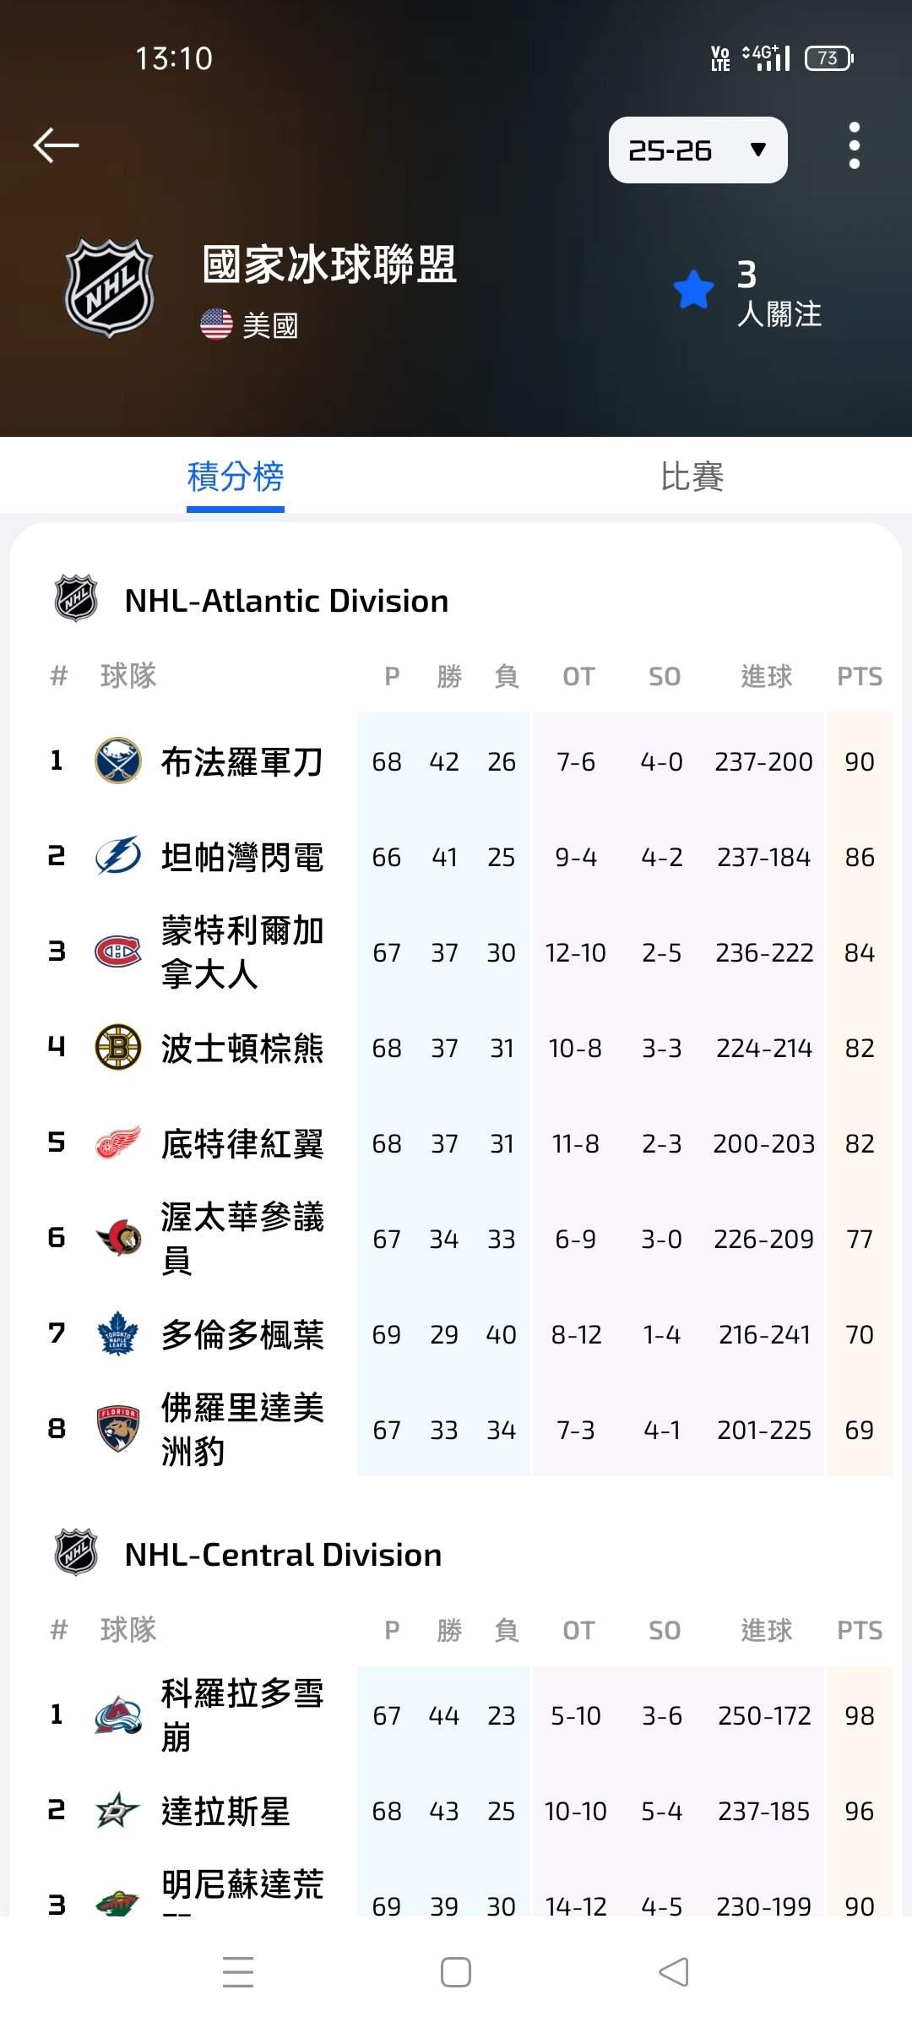Tap the Boston Bruins logo
Viewport: 912px width, 2028px height.
click(117, 1048)
